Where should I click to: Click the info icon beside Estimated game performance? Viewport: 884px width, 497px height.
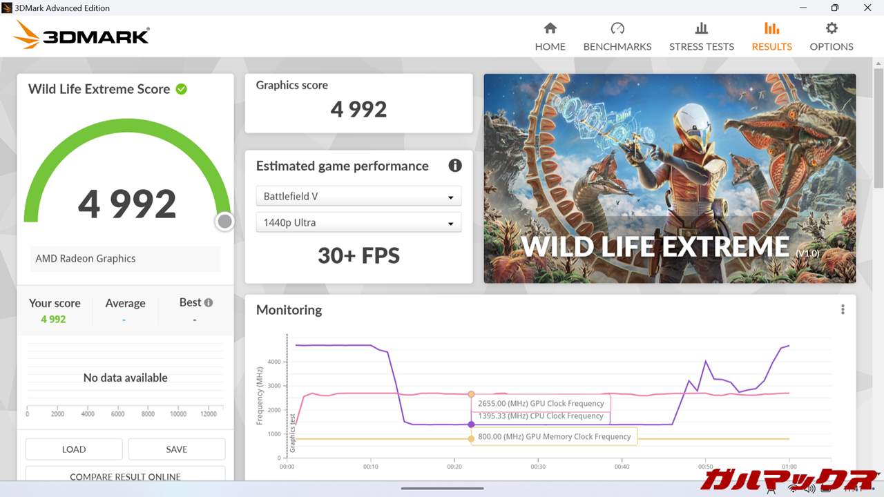(x=454, y=166)
